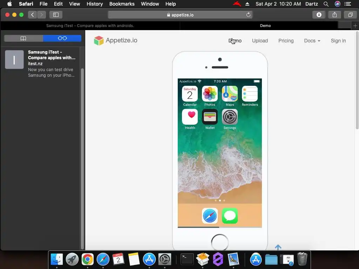Open Trash from the Dock
Image resolution: width=359 pixels, height=269 pixels.
(x=302, y=260)
